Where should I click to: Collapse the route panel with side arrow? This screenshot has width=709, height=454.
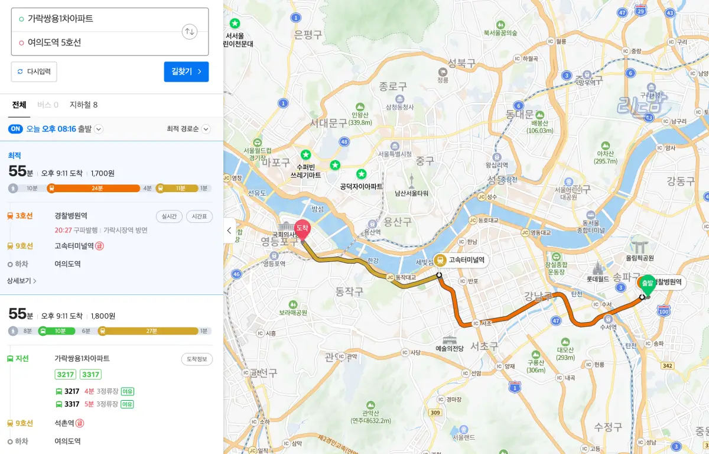pyautogui.click(x=229, y=231)
